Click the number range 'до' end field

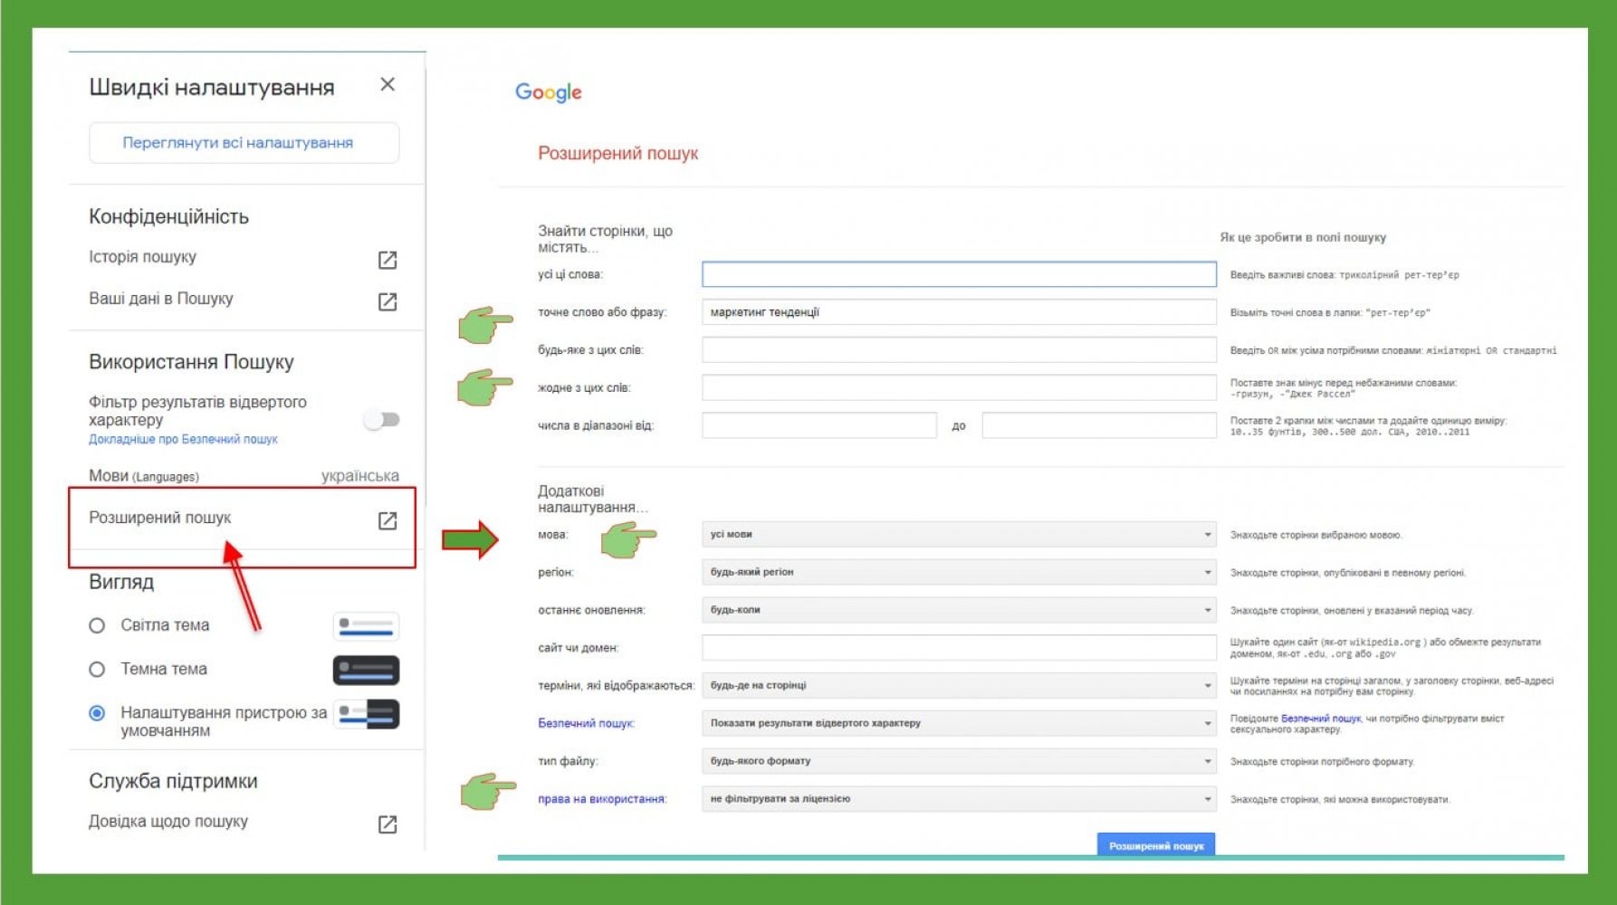tap(1099, 425)
